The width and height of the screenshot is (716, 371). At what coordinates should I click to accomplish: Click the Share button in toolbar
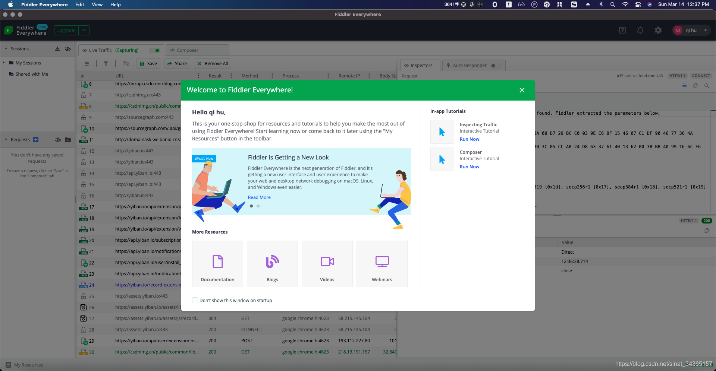point(177,64)
